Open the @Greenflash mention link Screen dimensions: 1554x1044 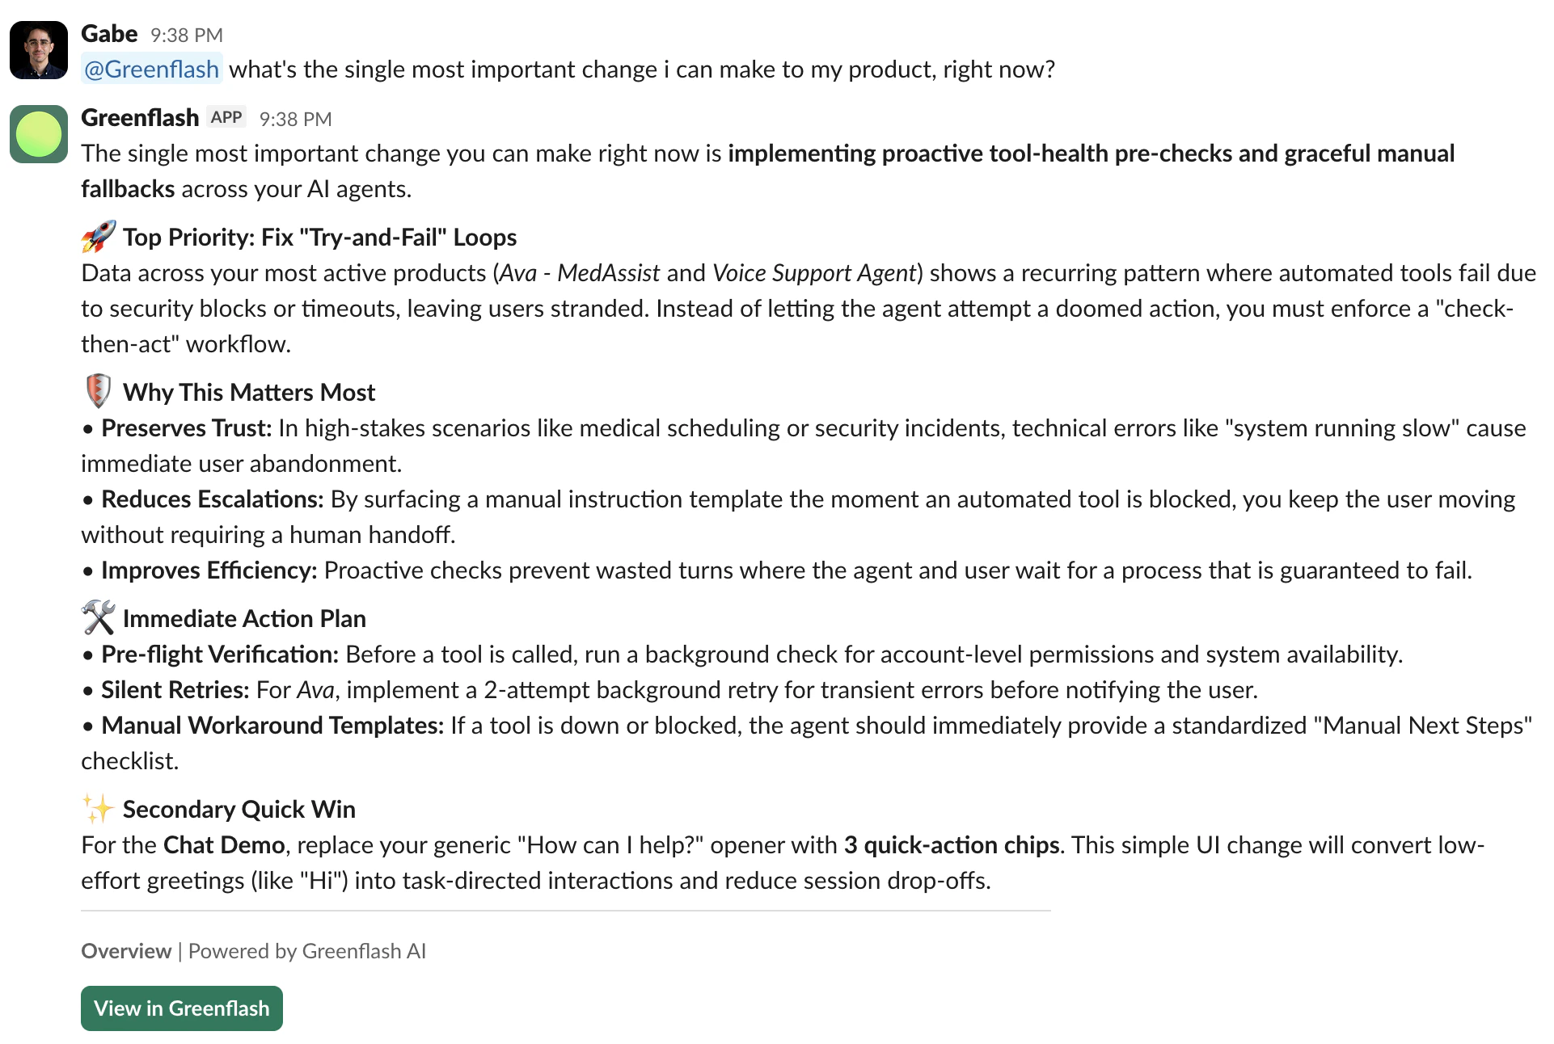[150, 69]
